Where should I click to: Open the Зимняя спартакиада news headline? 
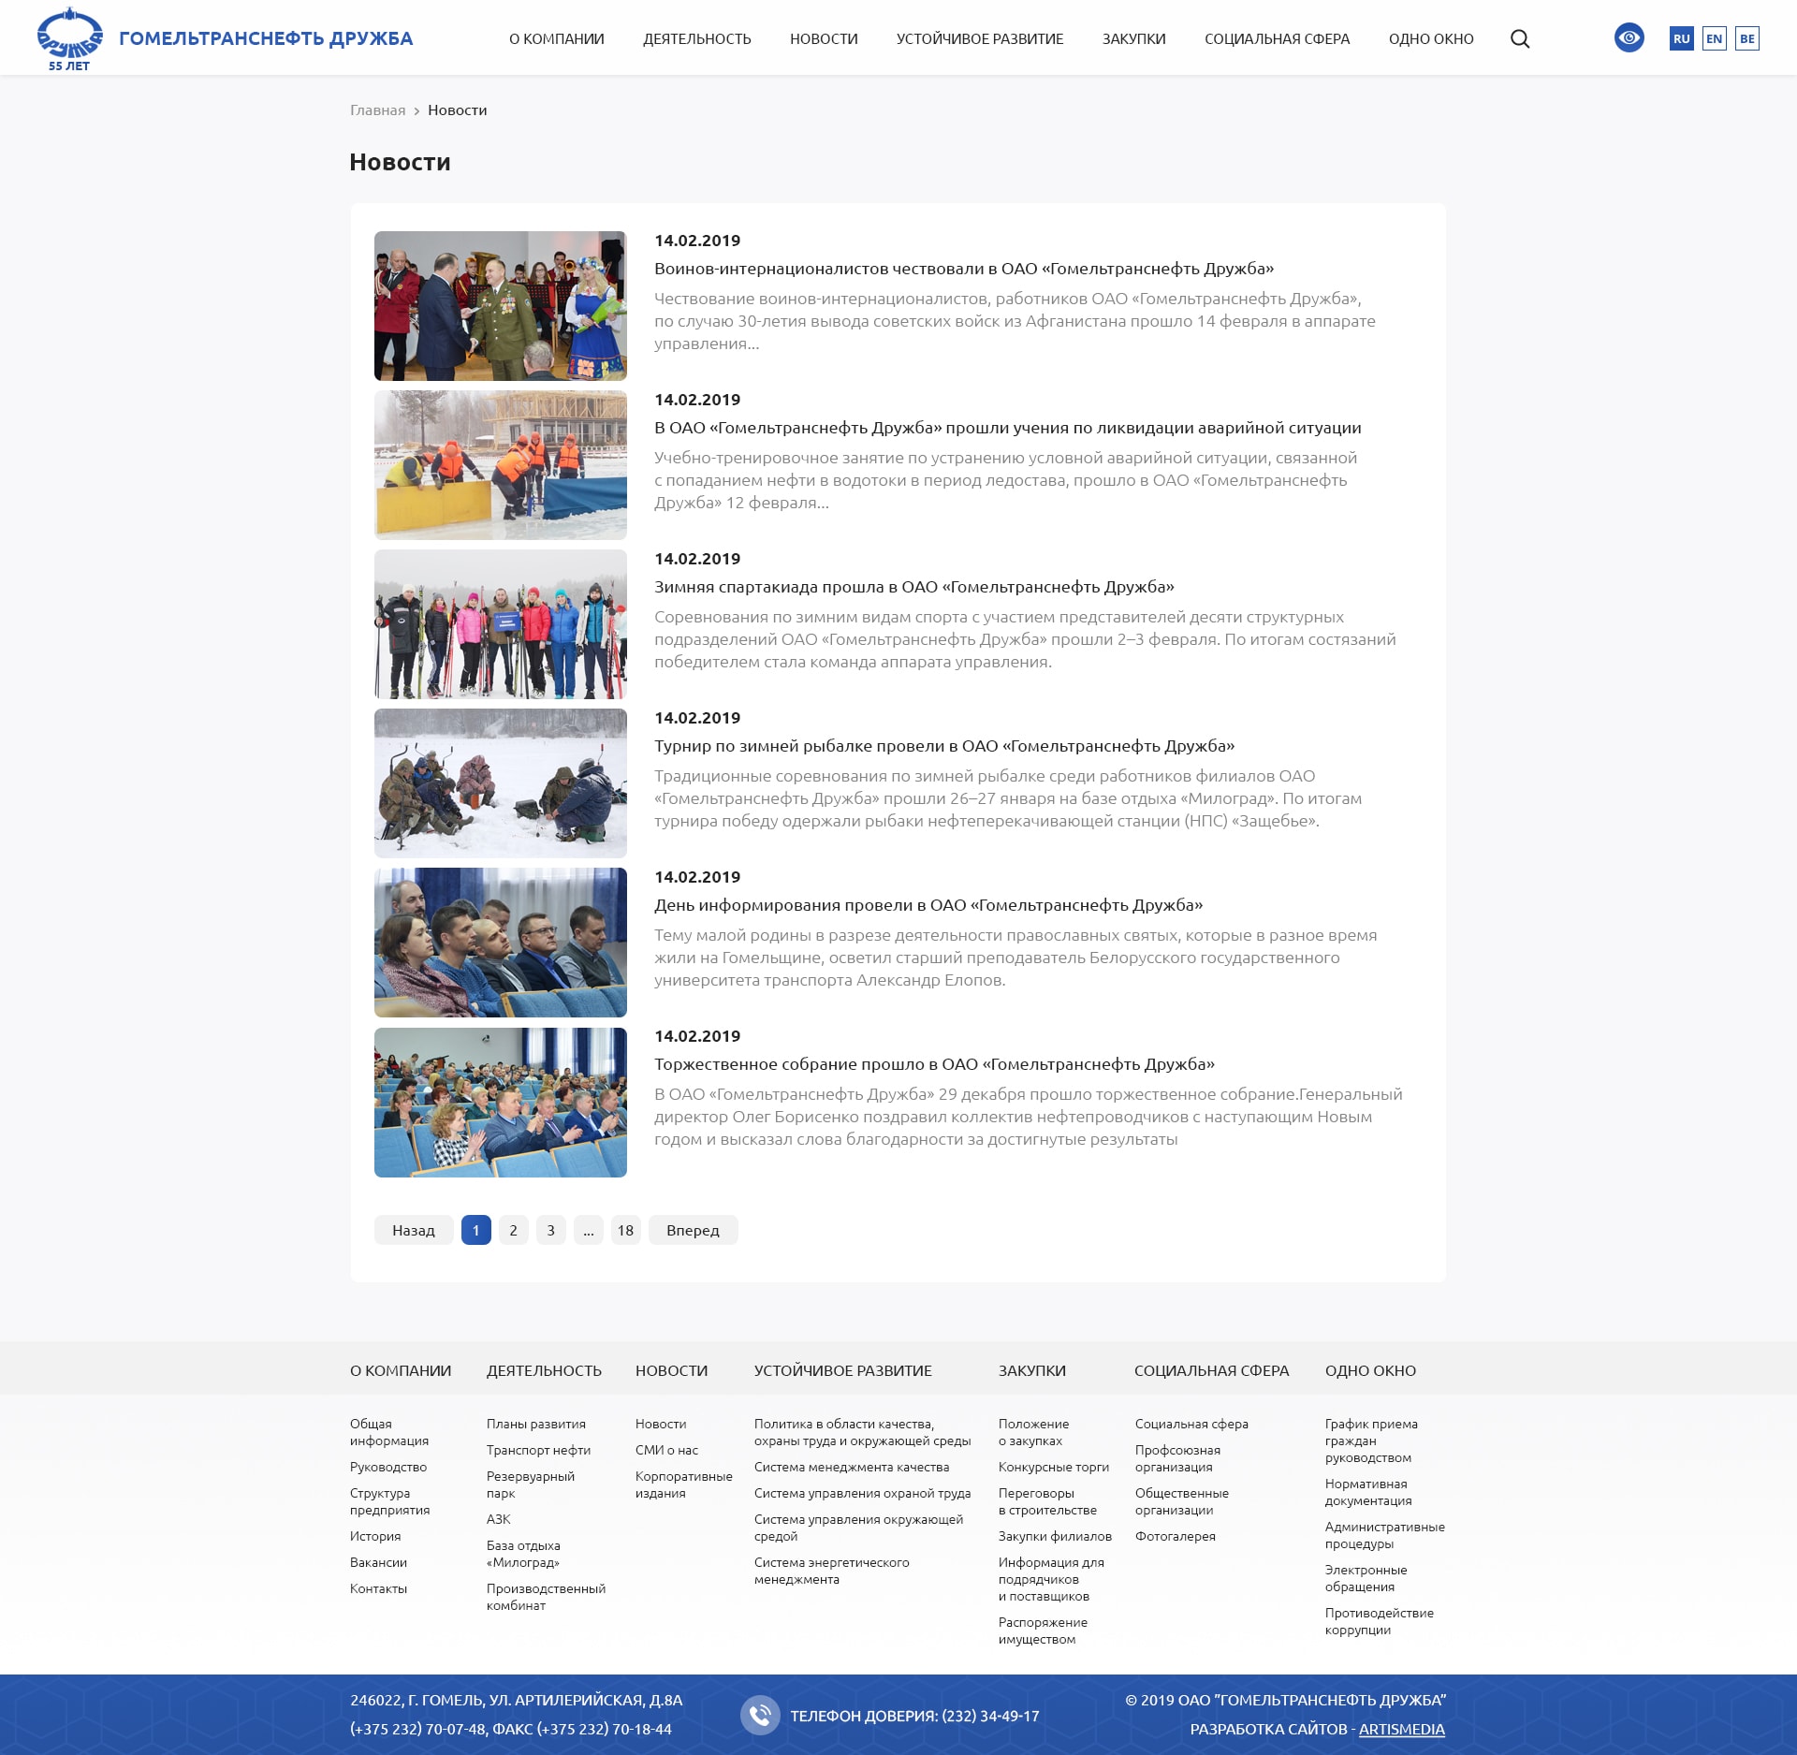(913, 587)
